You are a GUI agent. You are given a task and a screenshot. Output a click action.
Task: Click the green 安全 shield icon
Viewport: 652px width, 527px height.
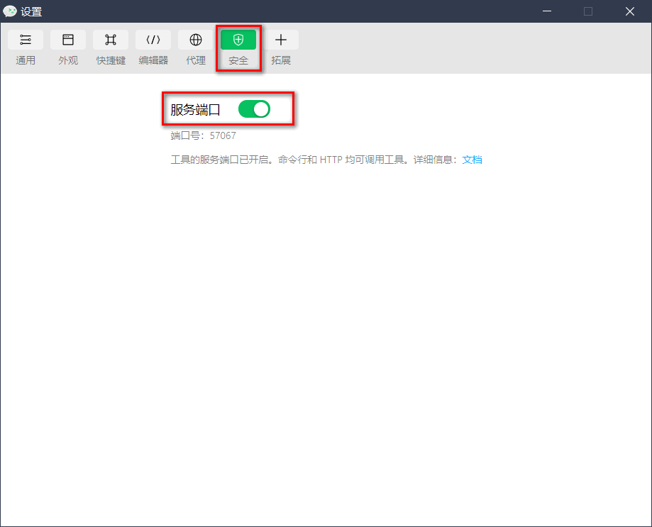click(238, 40)
